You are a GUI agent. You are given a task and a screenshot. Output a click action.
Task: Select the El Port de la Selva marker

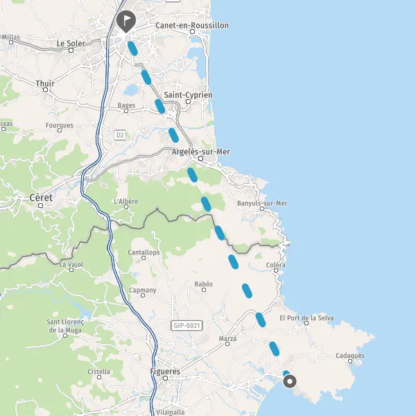[x=306, y=323]
